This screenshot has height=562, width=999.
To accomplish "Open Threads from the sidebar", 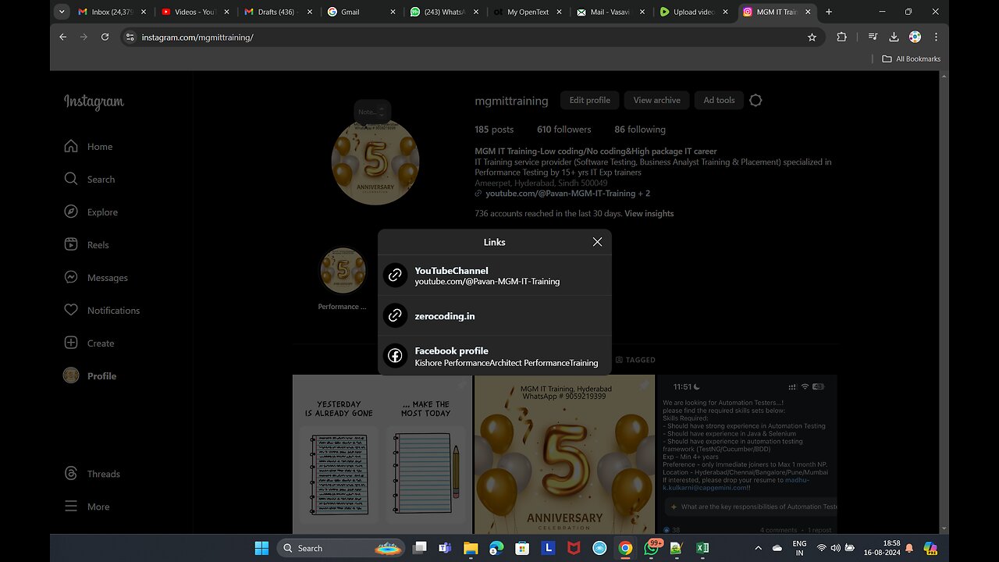I will [x=92, y=474].
